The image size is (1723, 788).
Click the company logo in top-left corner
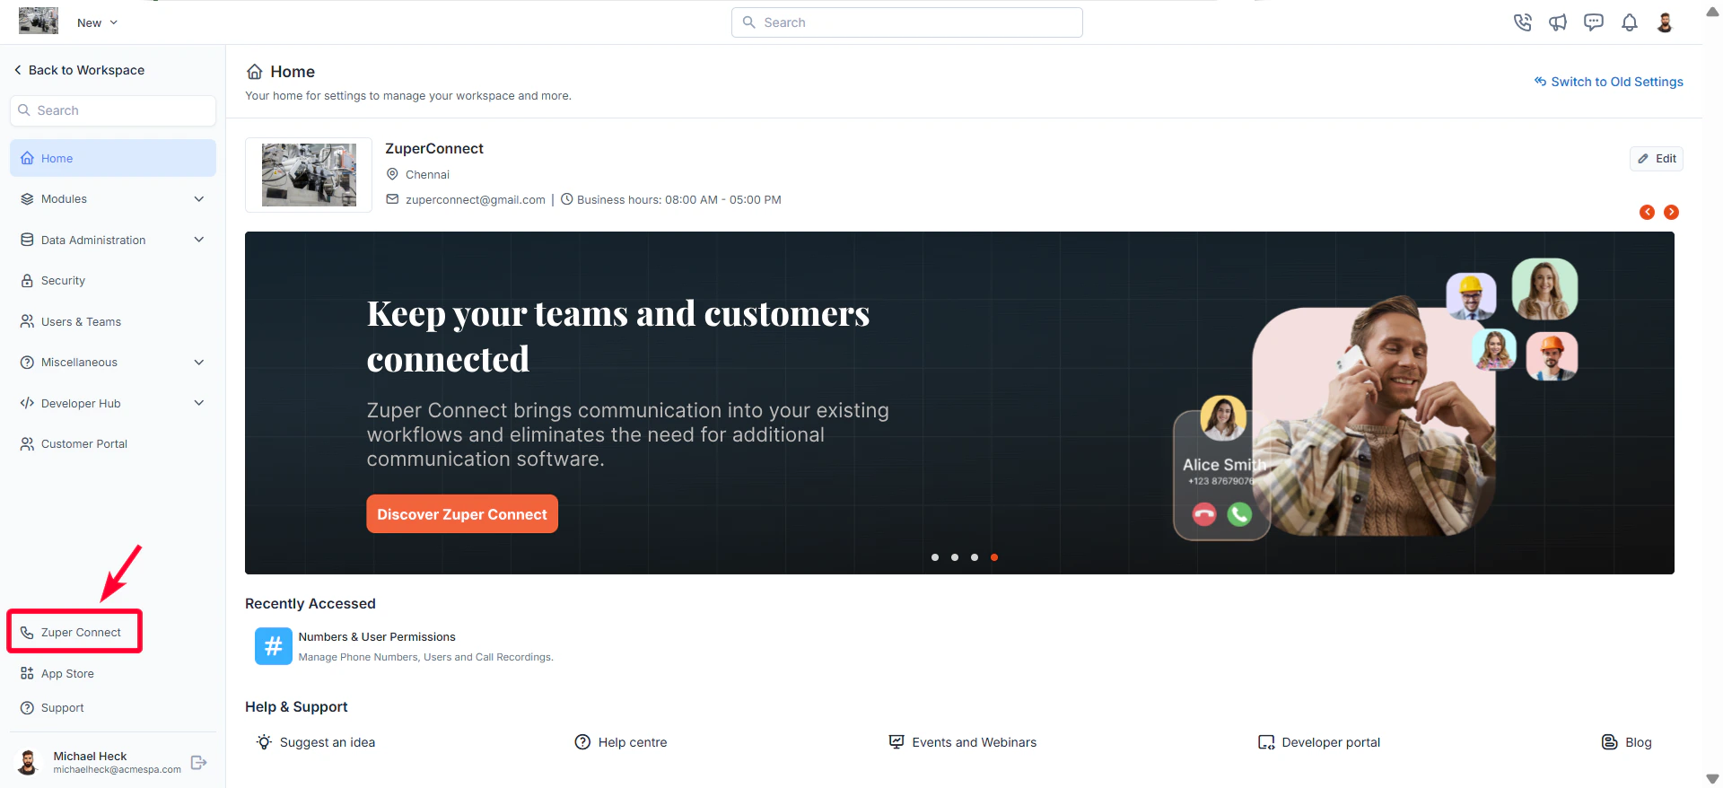point(39,21)
